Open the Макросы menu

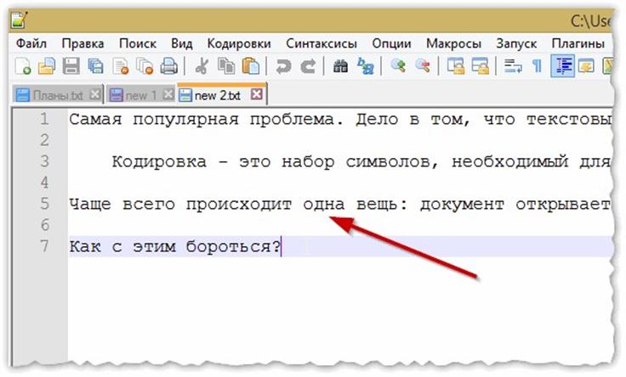tap(453, 43)
